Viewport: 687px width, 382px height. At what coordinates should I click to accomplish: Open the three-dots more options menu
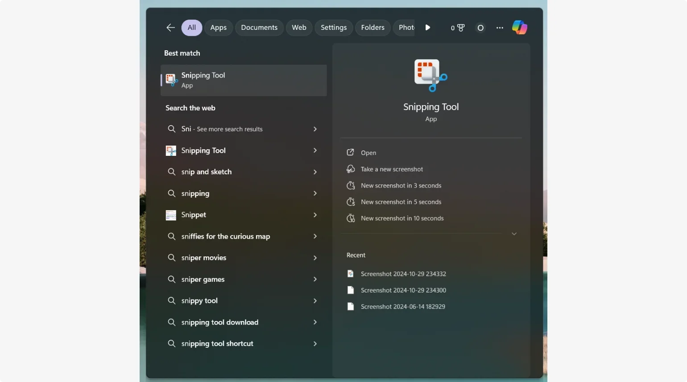point(500,28)
